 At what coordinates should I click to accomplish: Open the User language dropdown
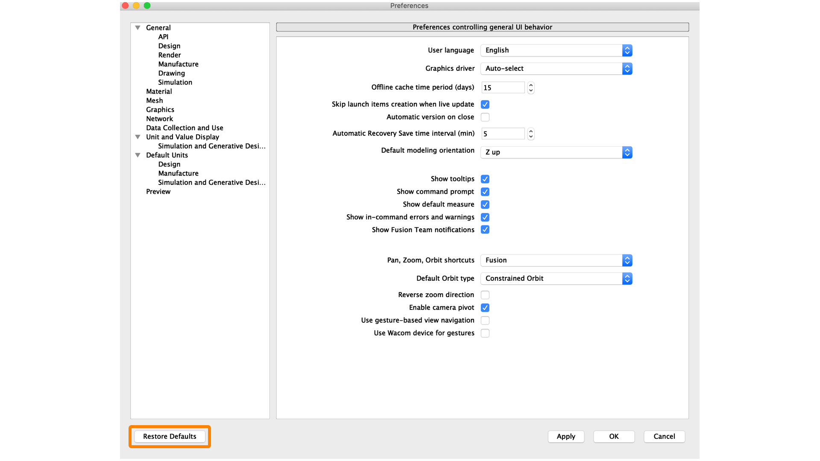[556, 50]
